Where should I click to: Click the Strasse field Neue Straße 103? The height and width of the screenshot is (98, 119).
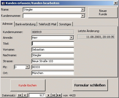tap(53, 61)
